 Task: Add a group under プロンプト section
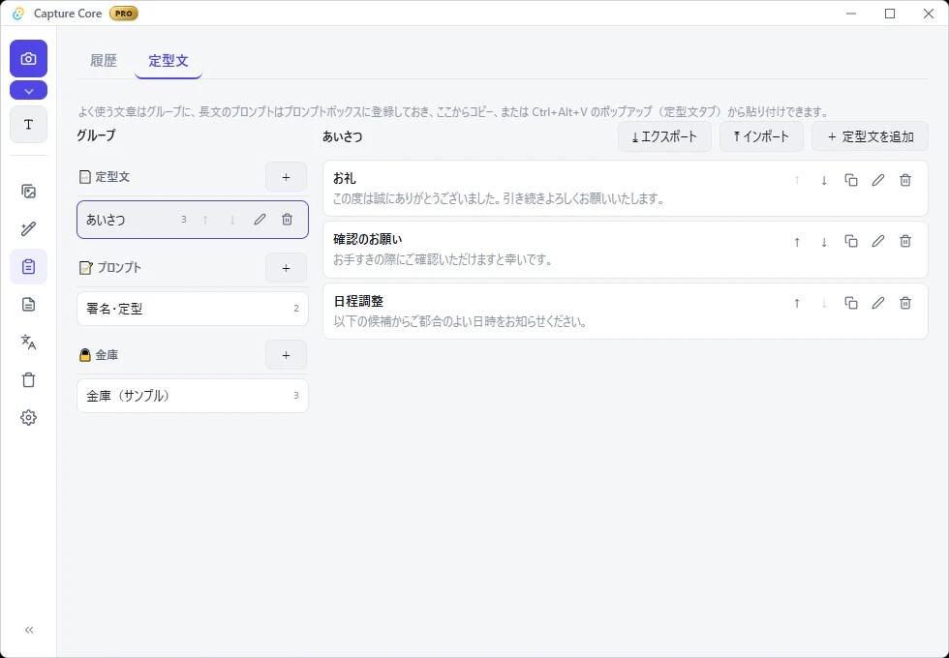tap(287, 268)
